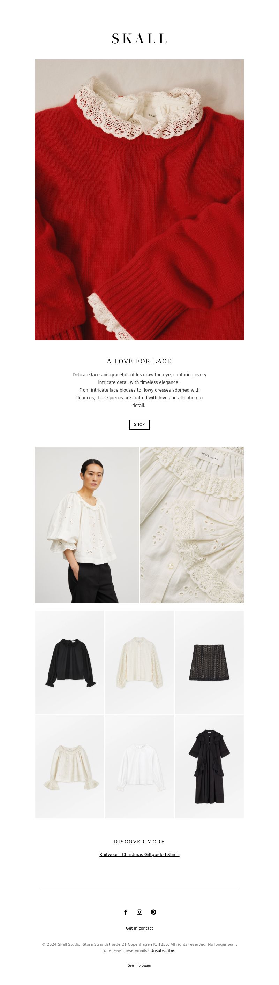Click the Unsubscribe link
This screenshot has height=985, width=279.
tap(162, 950)
